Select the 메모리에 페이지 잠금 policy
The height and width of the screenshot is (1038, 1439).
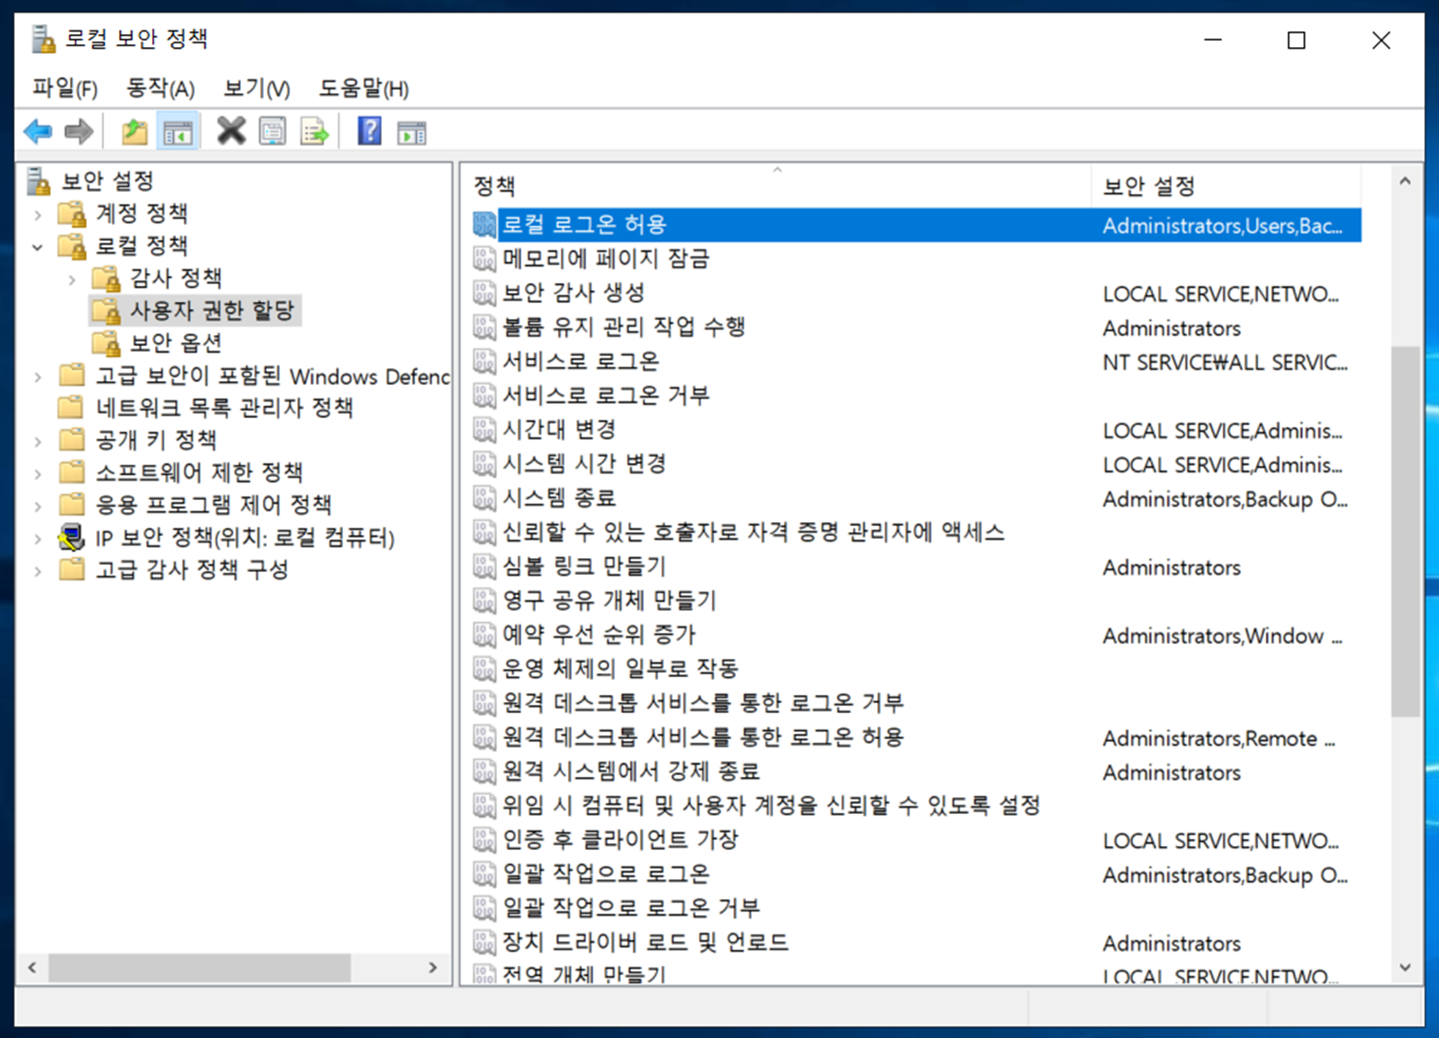(606, 258)
